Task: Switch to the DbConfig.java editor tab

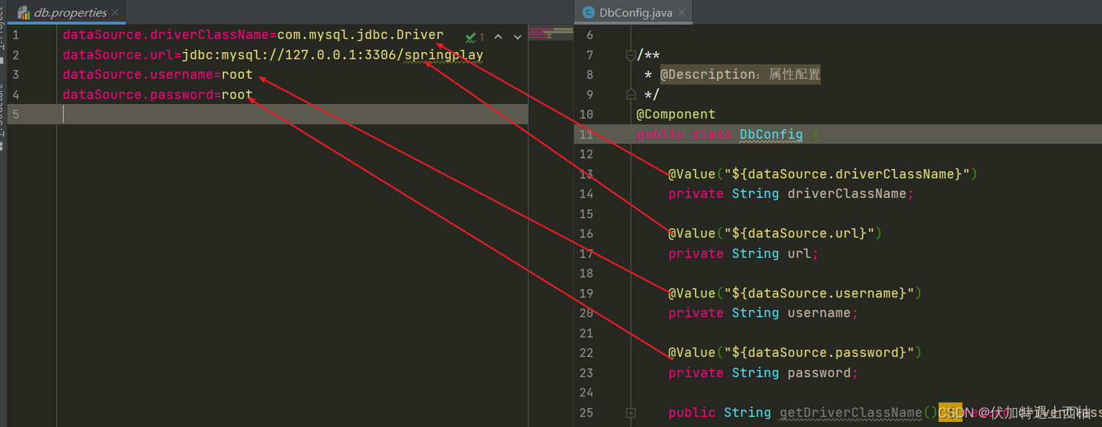Action: tap(633, 12)
